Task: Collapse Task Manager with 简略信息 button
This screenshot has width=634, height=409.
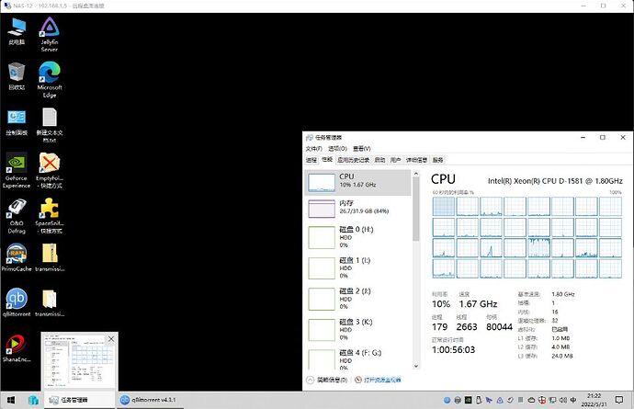Action: [x=330, y=379]
